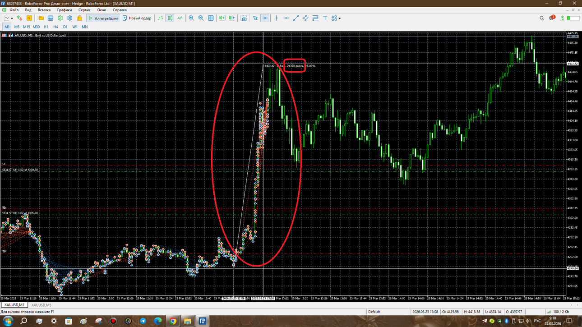The width and height of the screenshot is (582, 327).
Task: Switch chart to bar chart mode
Action: 160,18
